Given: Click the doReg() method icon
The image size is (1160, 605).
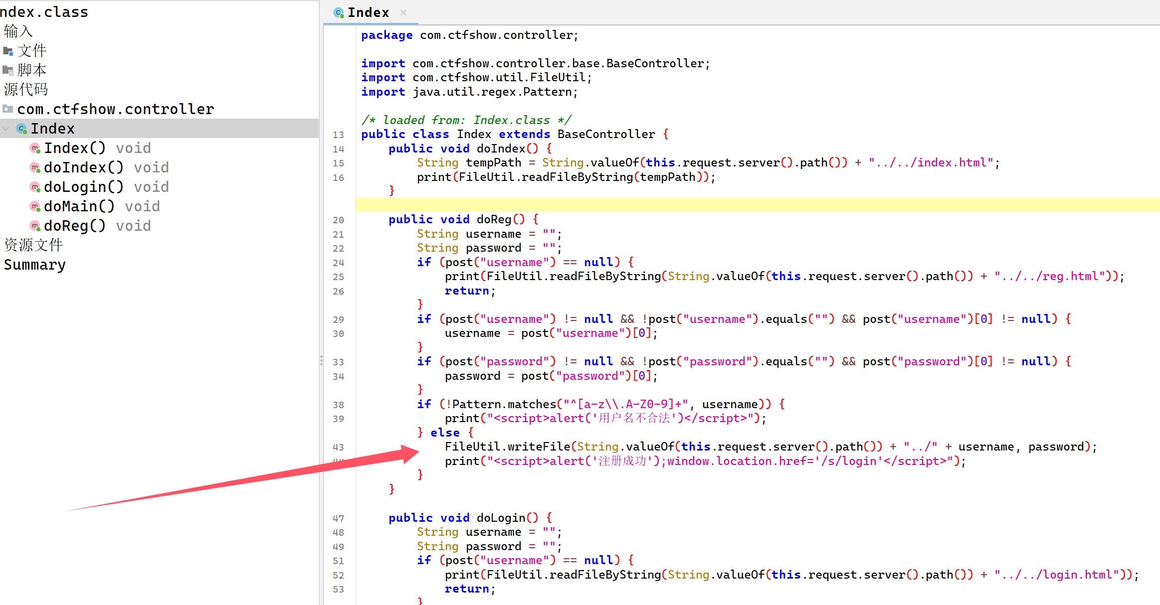Looking at the screenshot, I should 35,226.
